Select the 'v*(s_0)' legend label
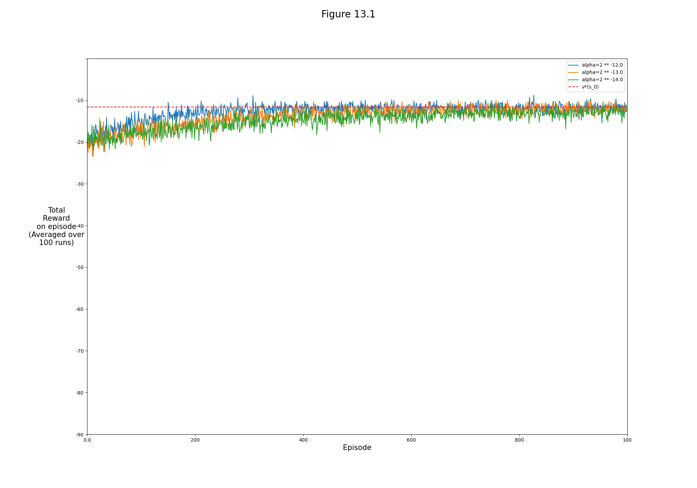Screen dimensions: 697x488 point(590,87)
